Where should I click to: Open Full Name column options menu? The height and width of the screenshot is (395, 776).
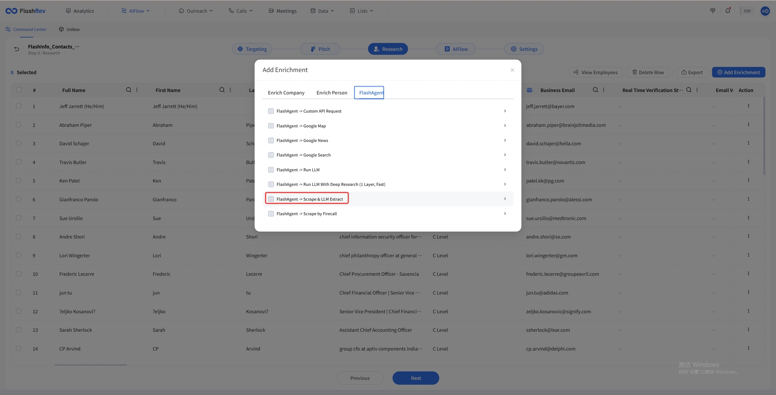(x=137, y=90)
